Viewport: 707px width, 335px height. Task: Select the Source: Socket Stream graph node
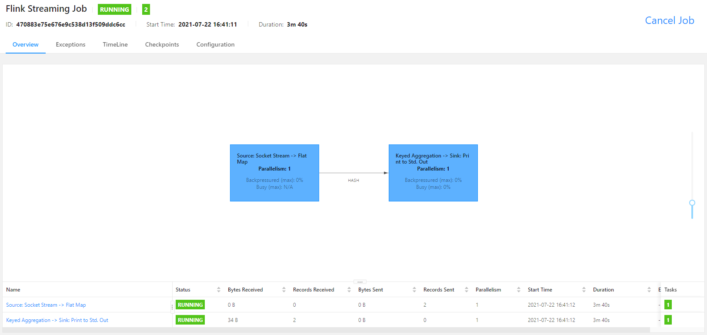[274, 173]
